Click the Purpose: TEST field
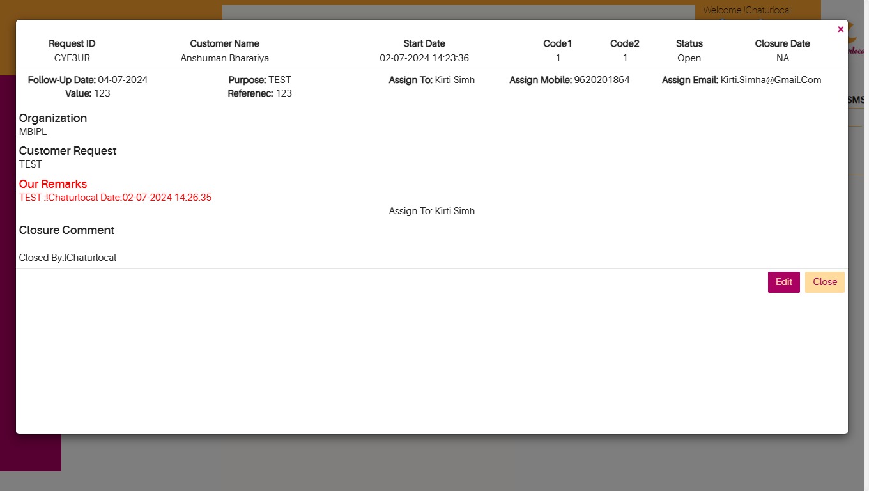 click(259, 80)
